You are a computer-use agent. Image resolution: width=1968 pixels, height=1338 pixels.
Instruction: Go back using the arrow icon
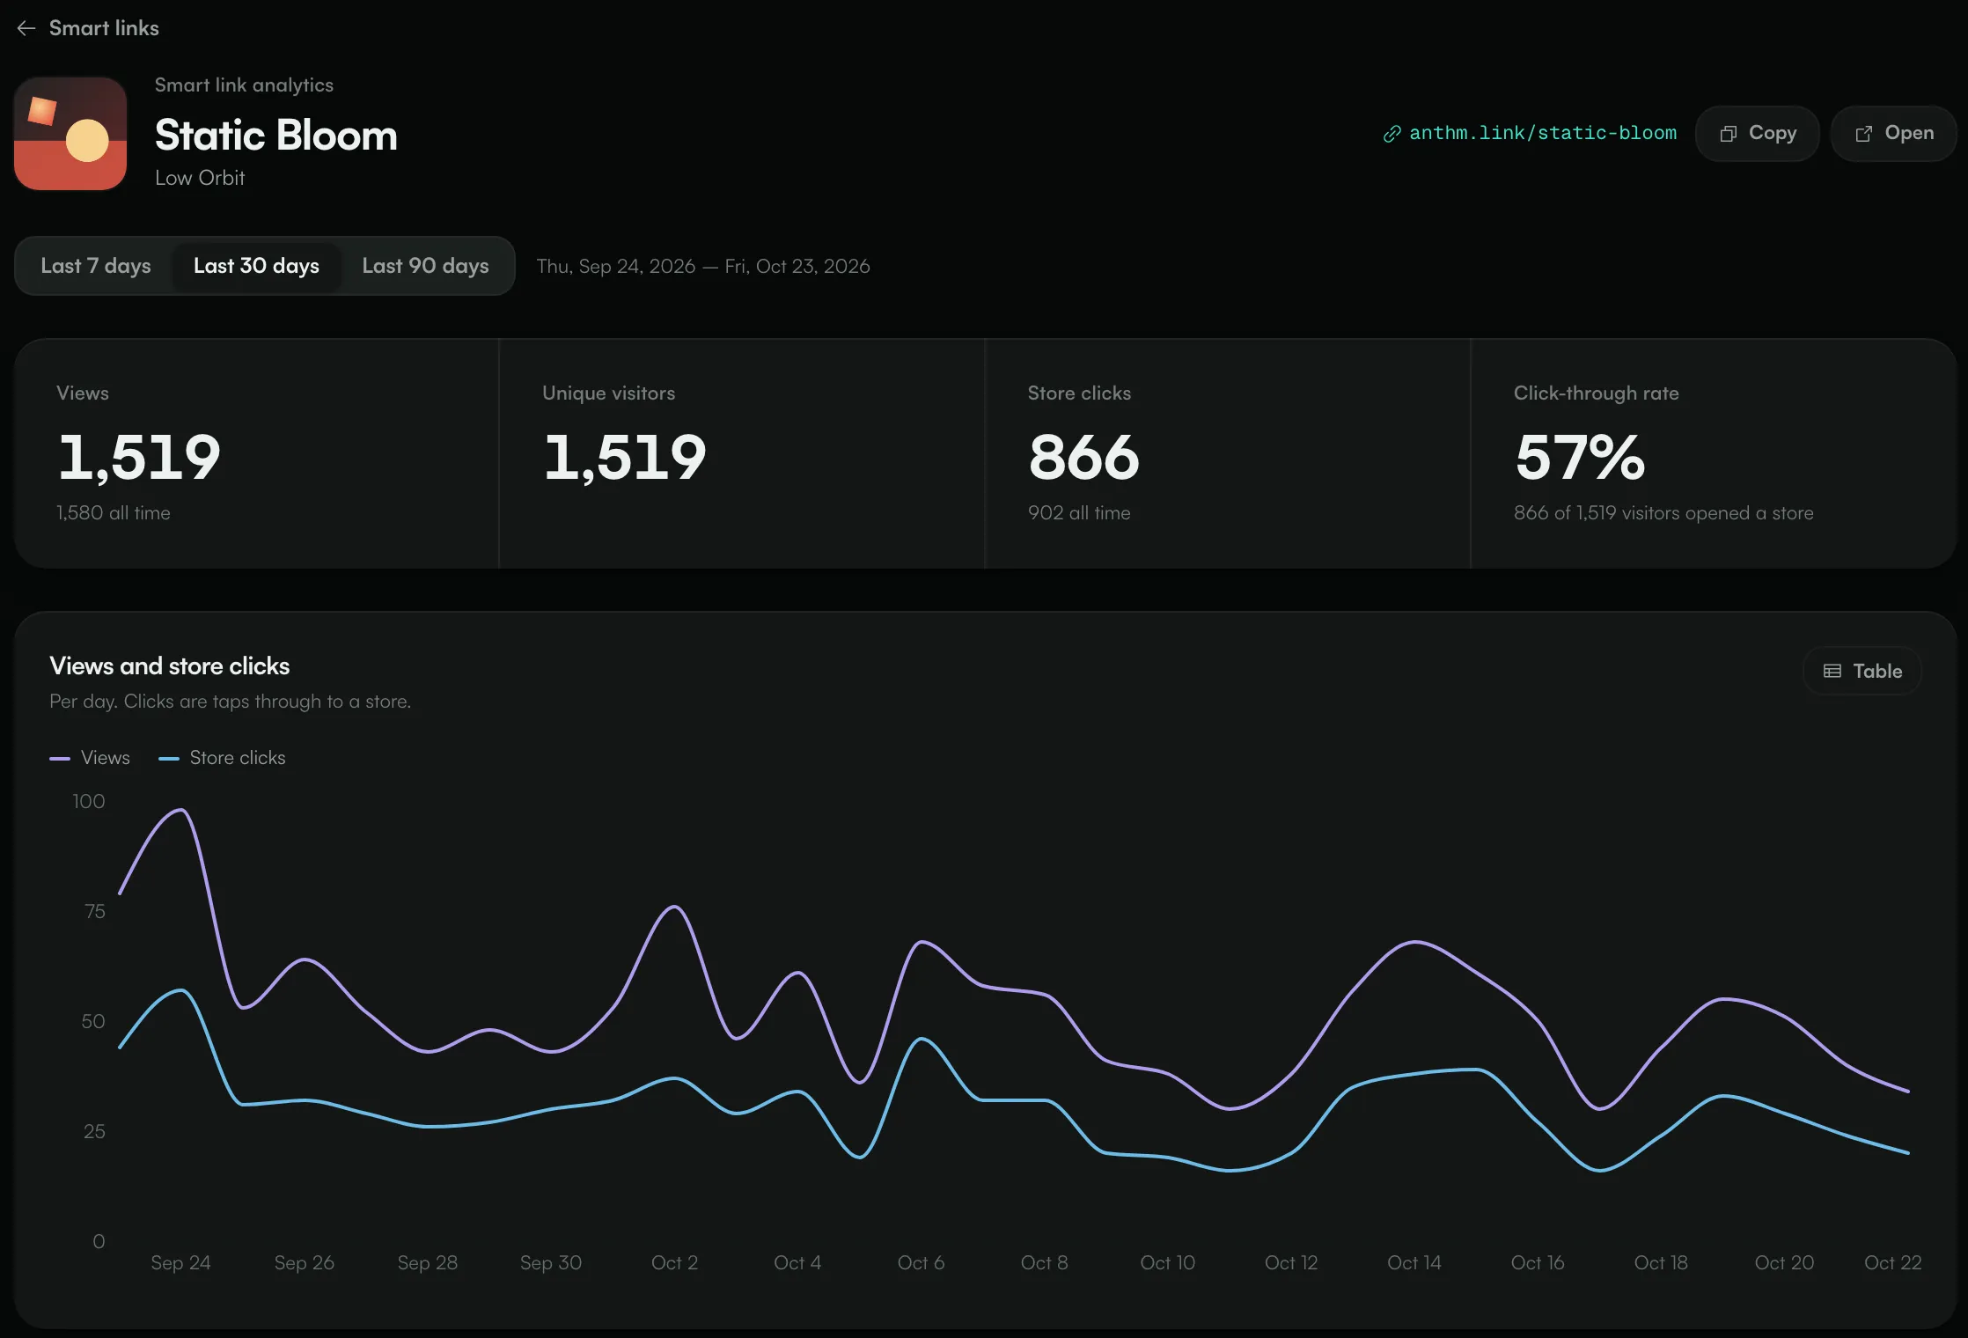coord(26,28)
